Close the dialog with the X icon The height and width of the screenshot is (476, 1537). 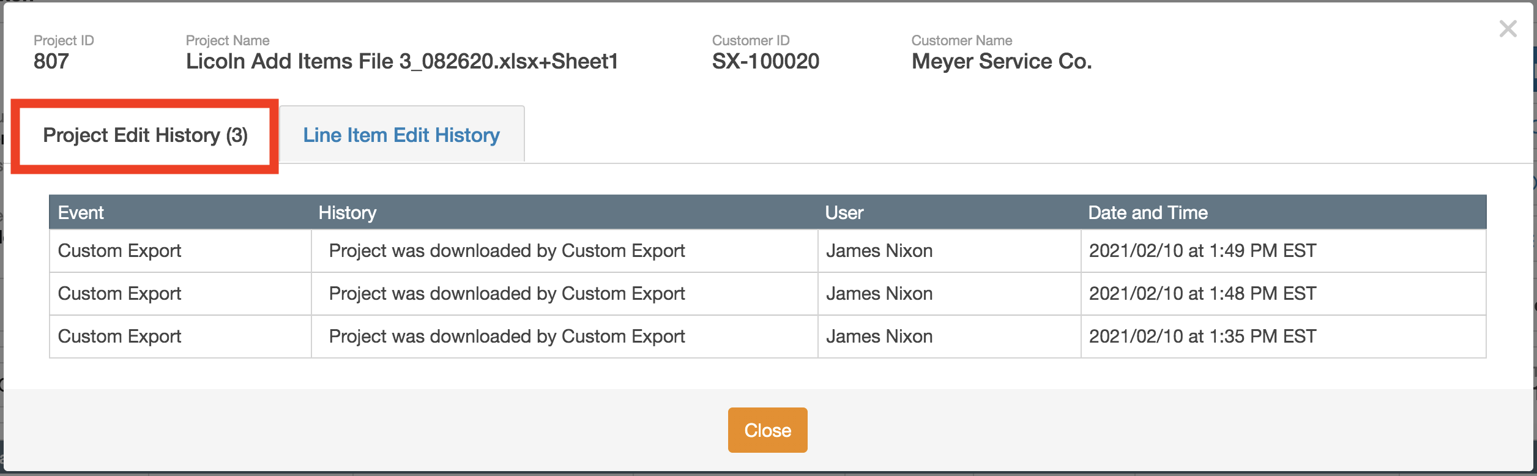tap(1508, 29)
